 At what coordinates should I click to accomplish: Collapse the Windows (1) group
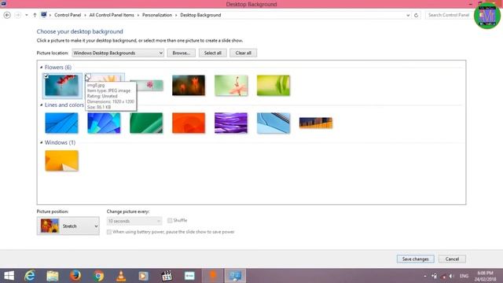(x=42, y=142)
